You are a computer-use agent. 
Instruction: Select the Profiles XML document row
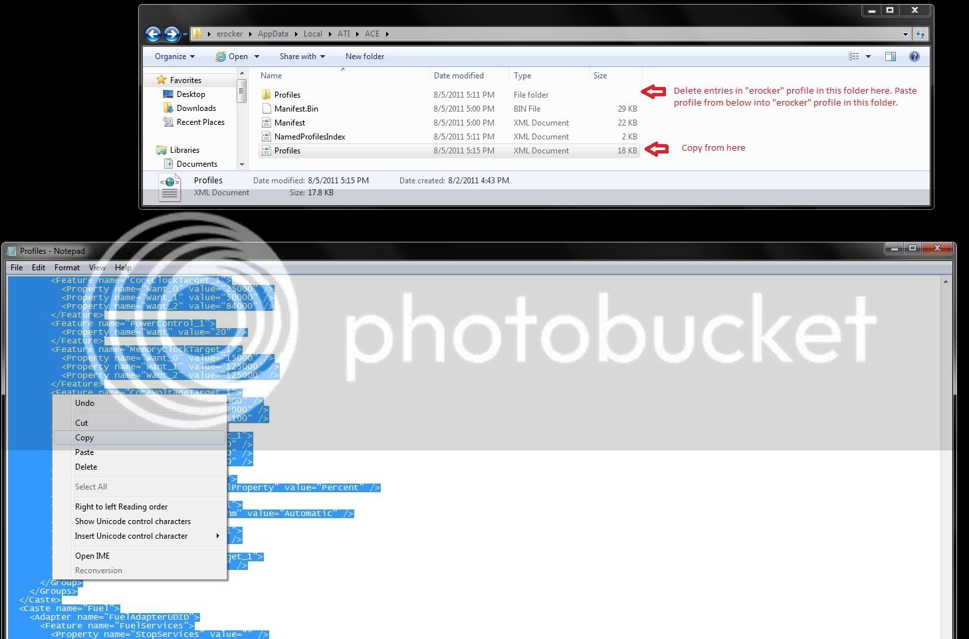click(449, 151)
